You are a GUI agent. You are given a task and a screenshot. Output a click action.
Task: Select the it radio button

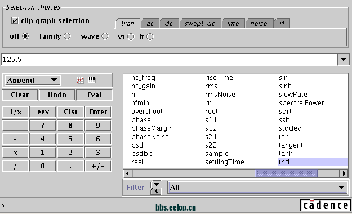pyautogui.click(x=150, y=37)
